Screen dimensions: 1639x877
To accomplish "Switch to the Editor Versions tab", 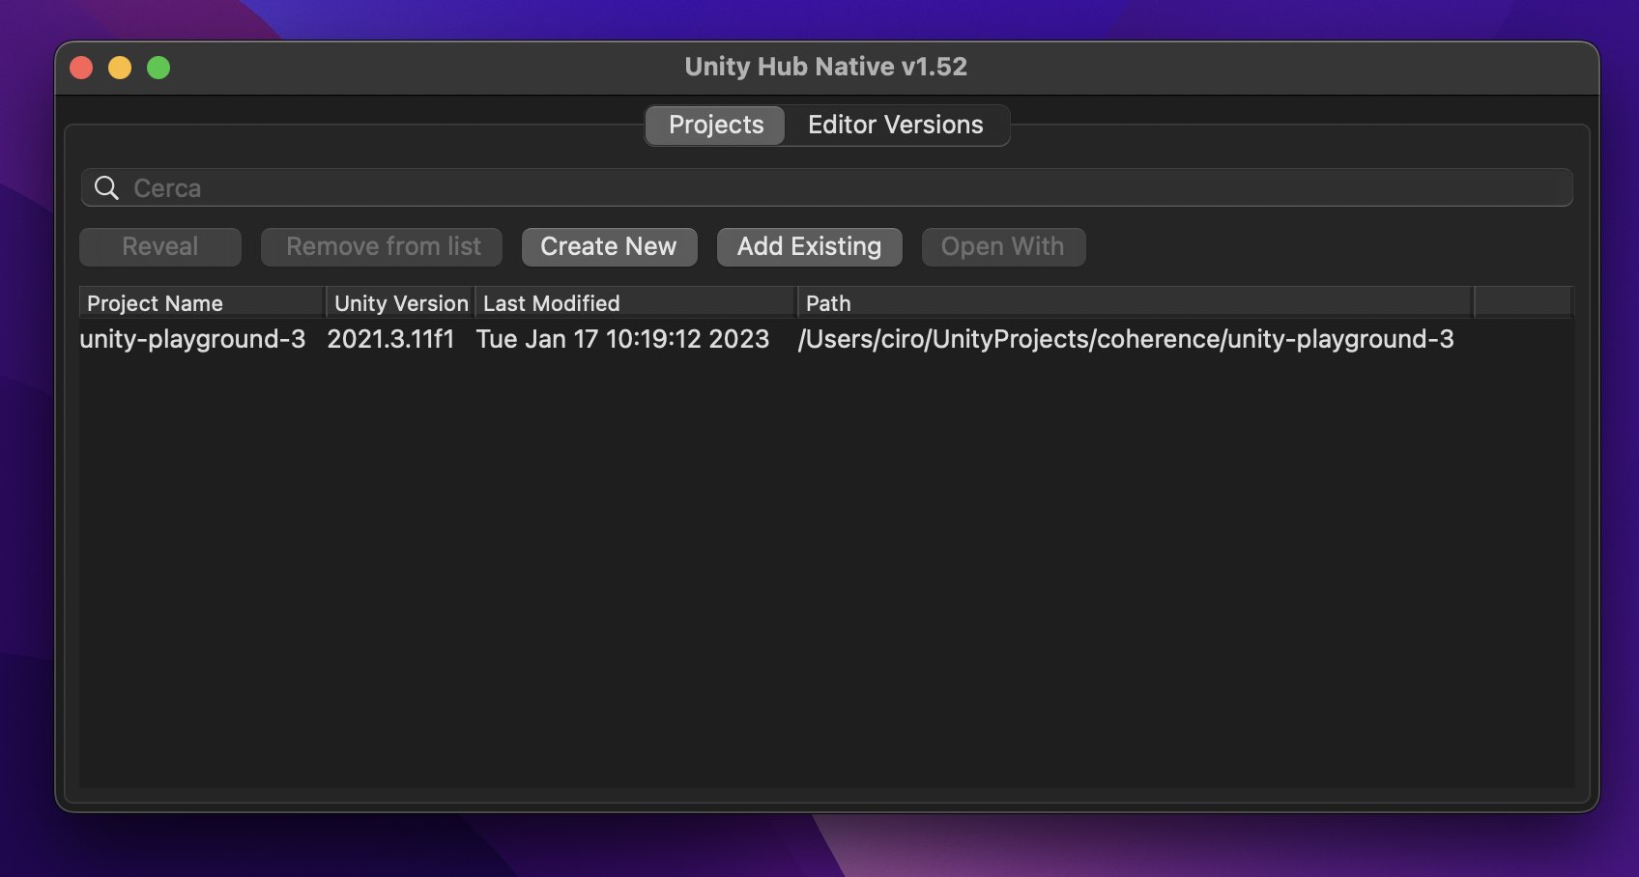I will pyautogui.click(x=894, y=125).
